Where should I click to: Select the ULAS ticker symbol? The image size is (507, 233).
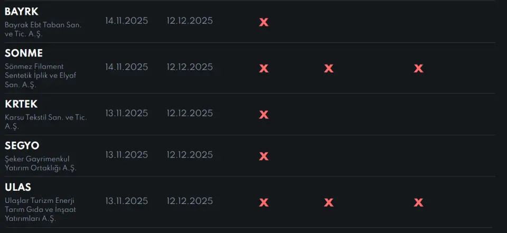(x=18, y=187)
